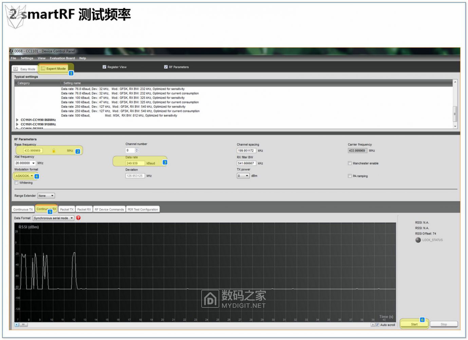Screen dimensions: 468x340
Task: Toggle the Whitening checkbox
Action: (x=16, y=183)
